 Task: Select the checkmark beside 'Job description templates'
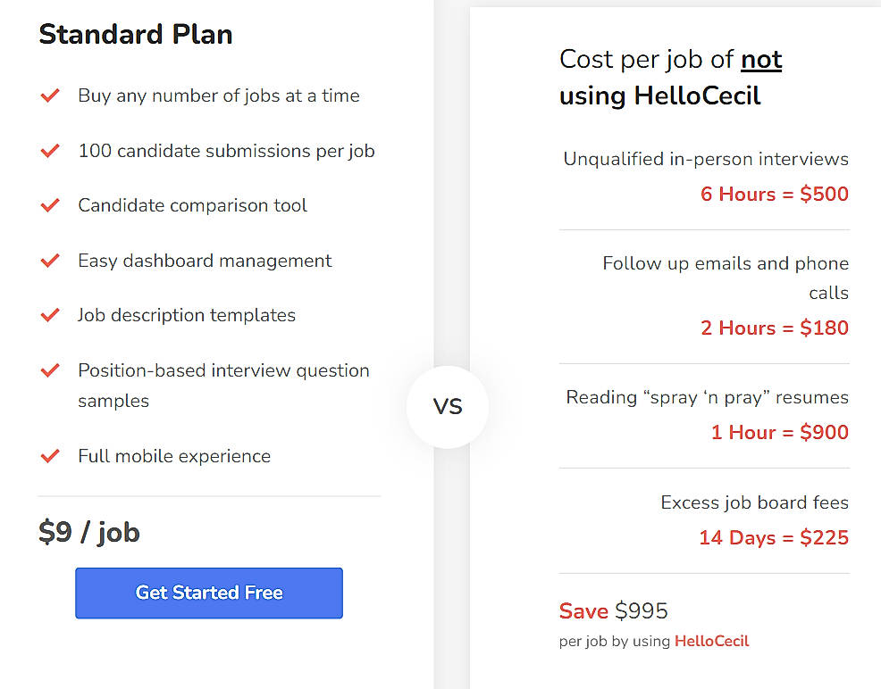point(51,315)
